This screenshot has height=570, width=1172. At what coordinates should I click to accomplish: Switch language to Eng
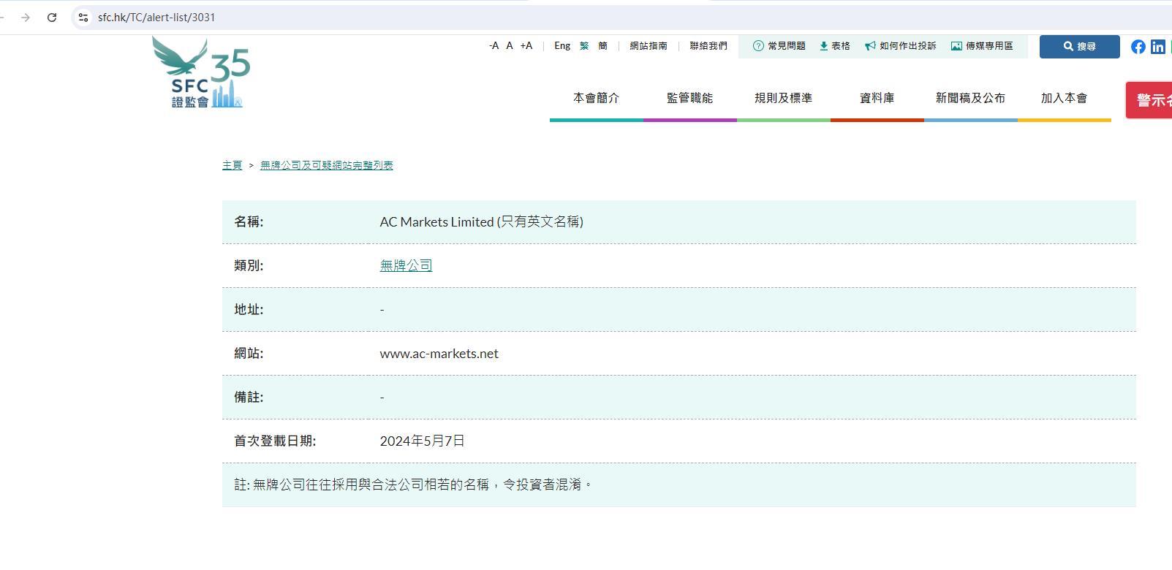562,46
